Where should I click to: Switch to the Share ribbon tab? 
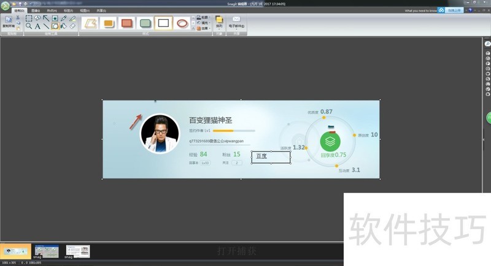(x=101, y=10)
